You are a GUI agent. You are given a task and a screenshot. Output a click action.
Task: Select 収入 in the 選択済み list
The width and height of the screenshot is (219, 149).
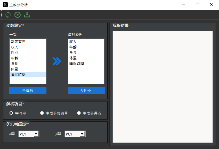pos(86,41)
